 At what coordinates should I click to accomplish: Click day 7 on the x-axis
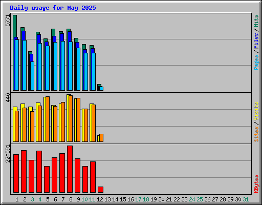coord(63,199)
